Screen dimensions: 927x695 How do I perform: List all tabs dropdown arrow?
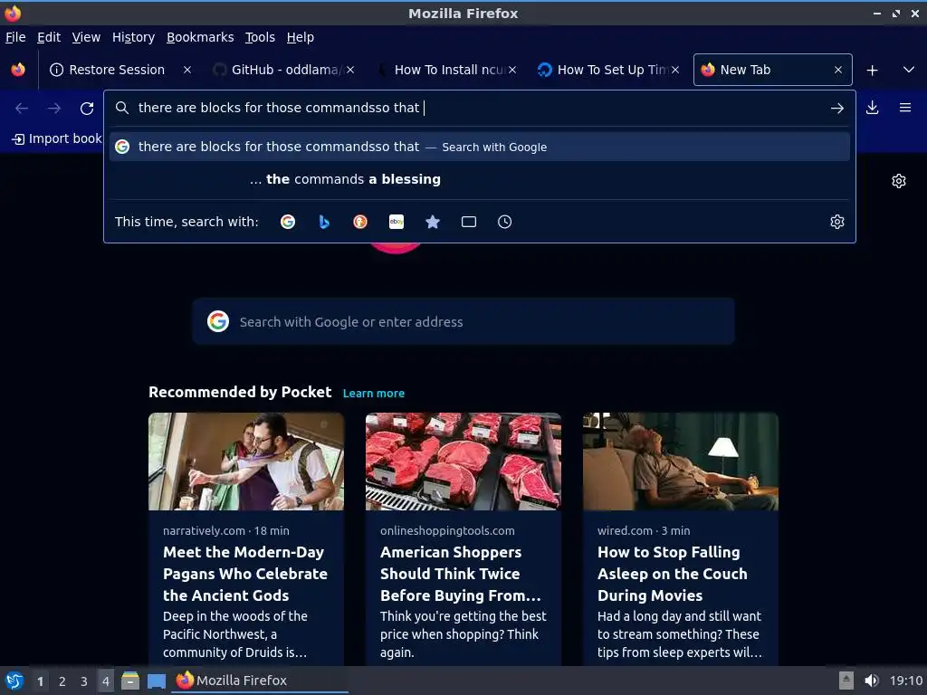909,70
